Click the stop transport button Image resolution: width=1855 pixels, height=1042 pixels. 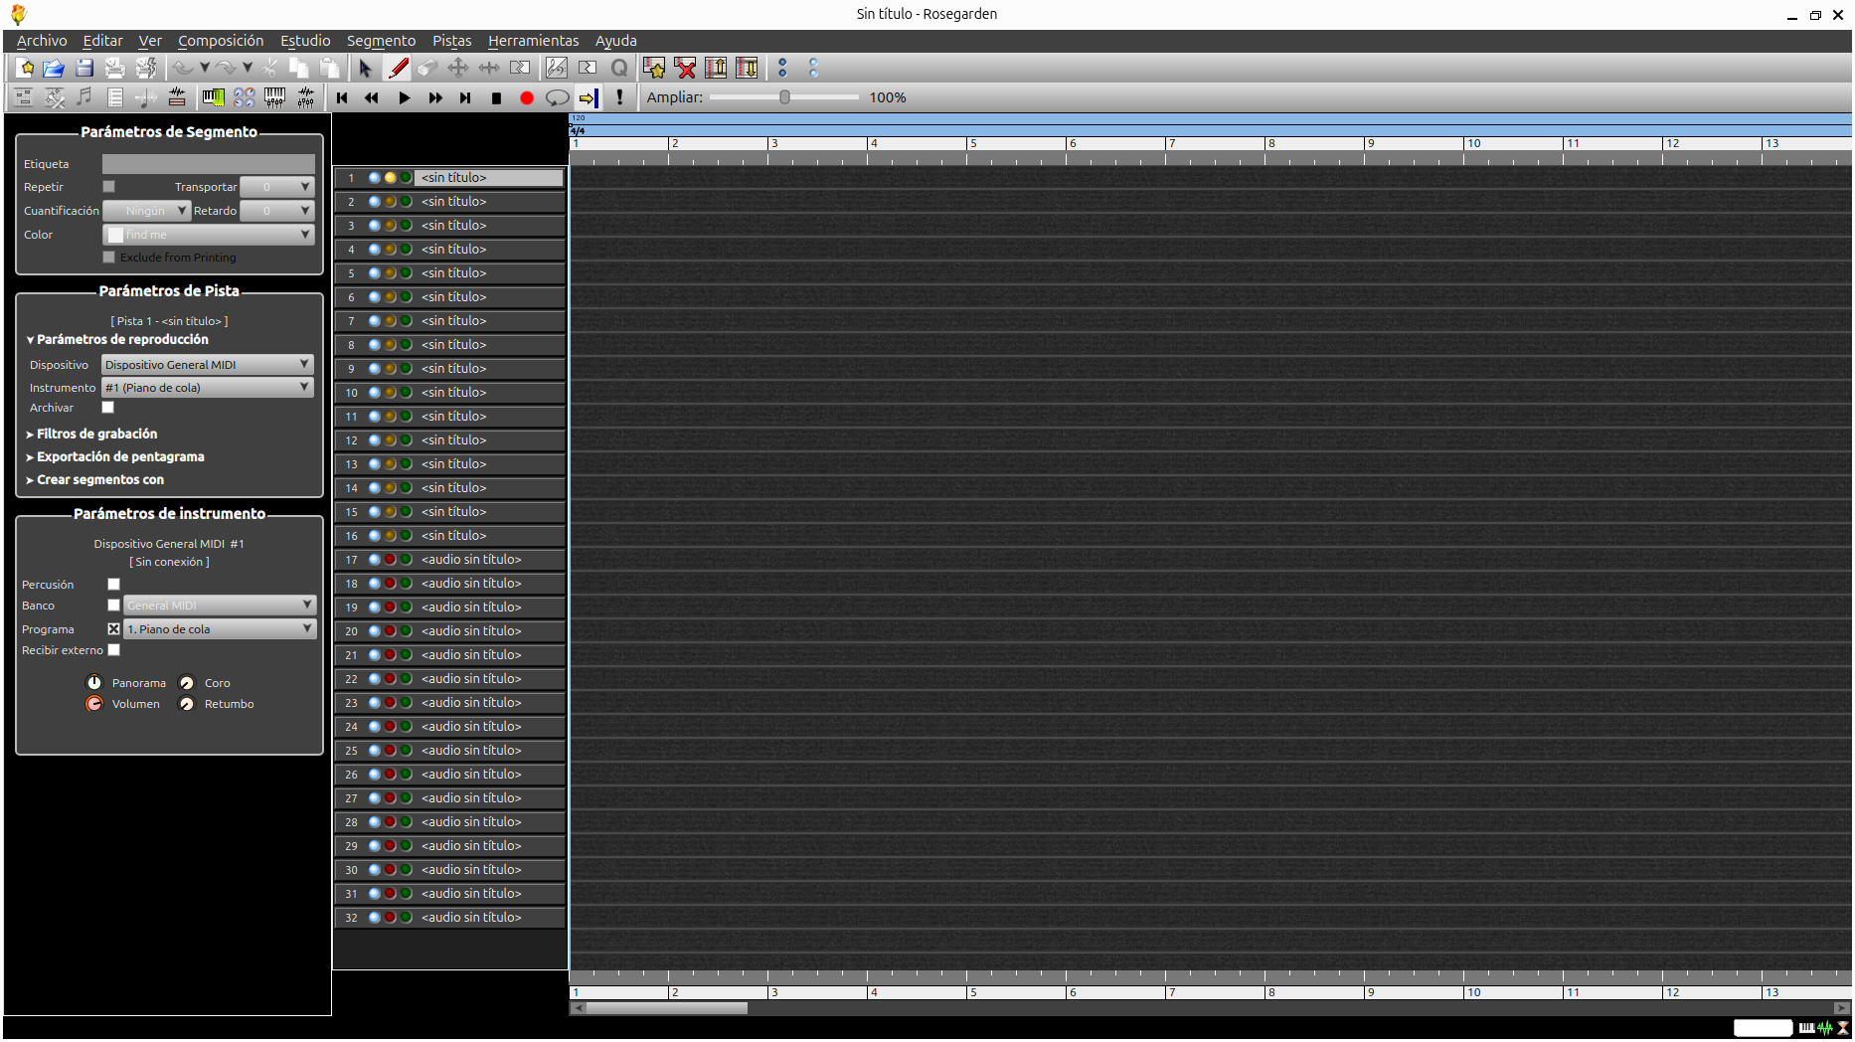(496, 97)
